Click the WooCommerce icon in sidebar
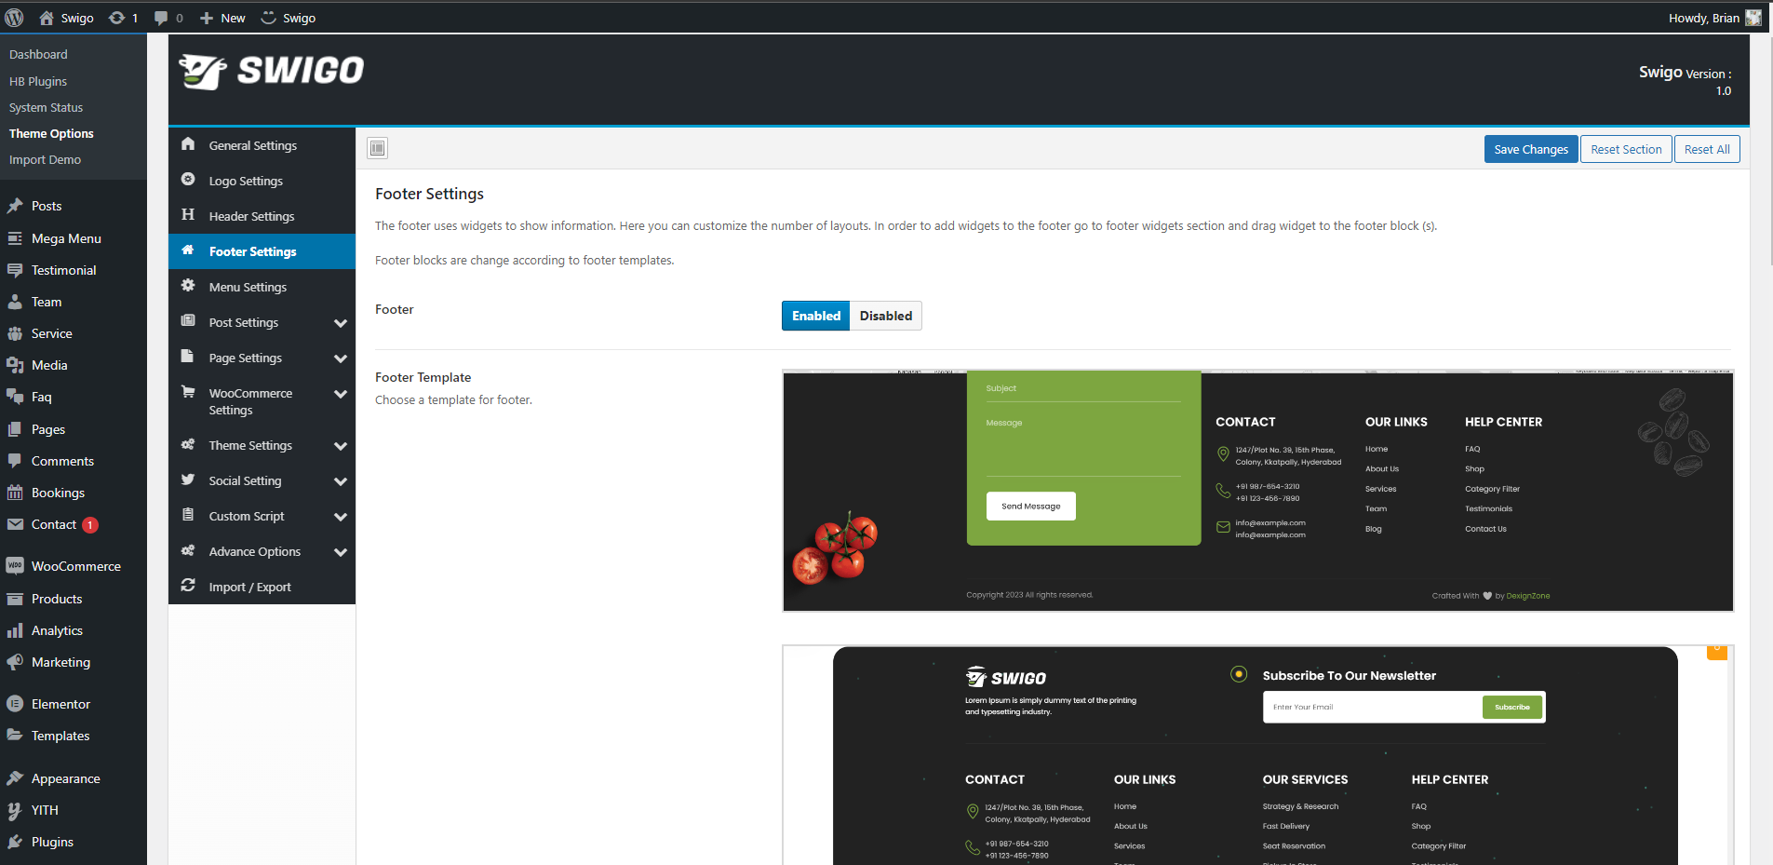This screenshot has width=1773, height=865. pos(15,566)
